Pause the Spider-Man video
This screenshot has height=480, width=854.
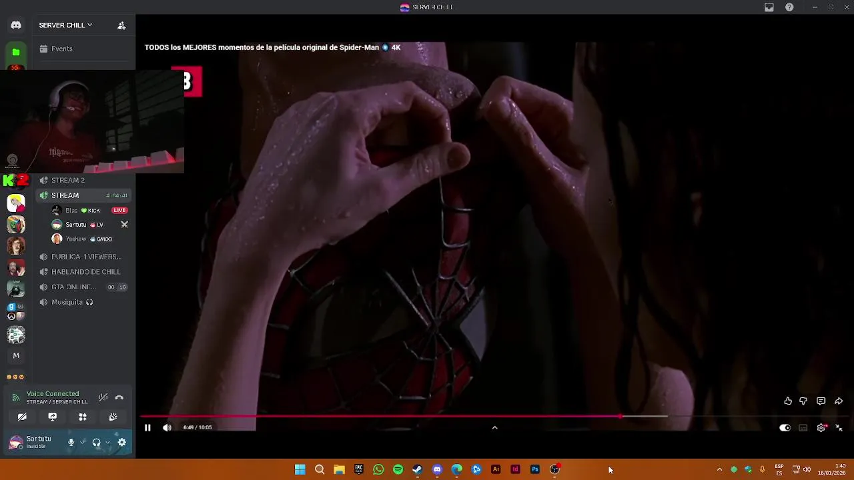[x=147, y=428]
